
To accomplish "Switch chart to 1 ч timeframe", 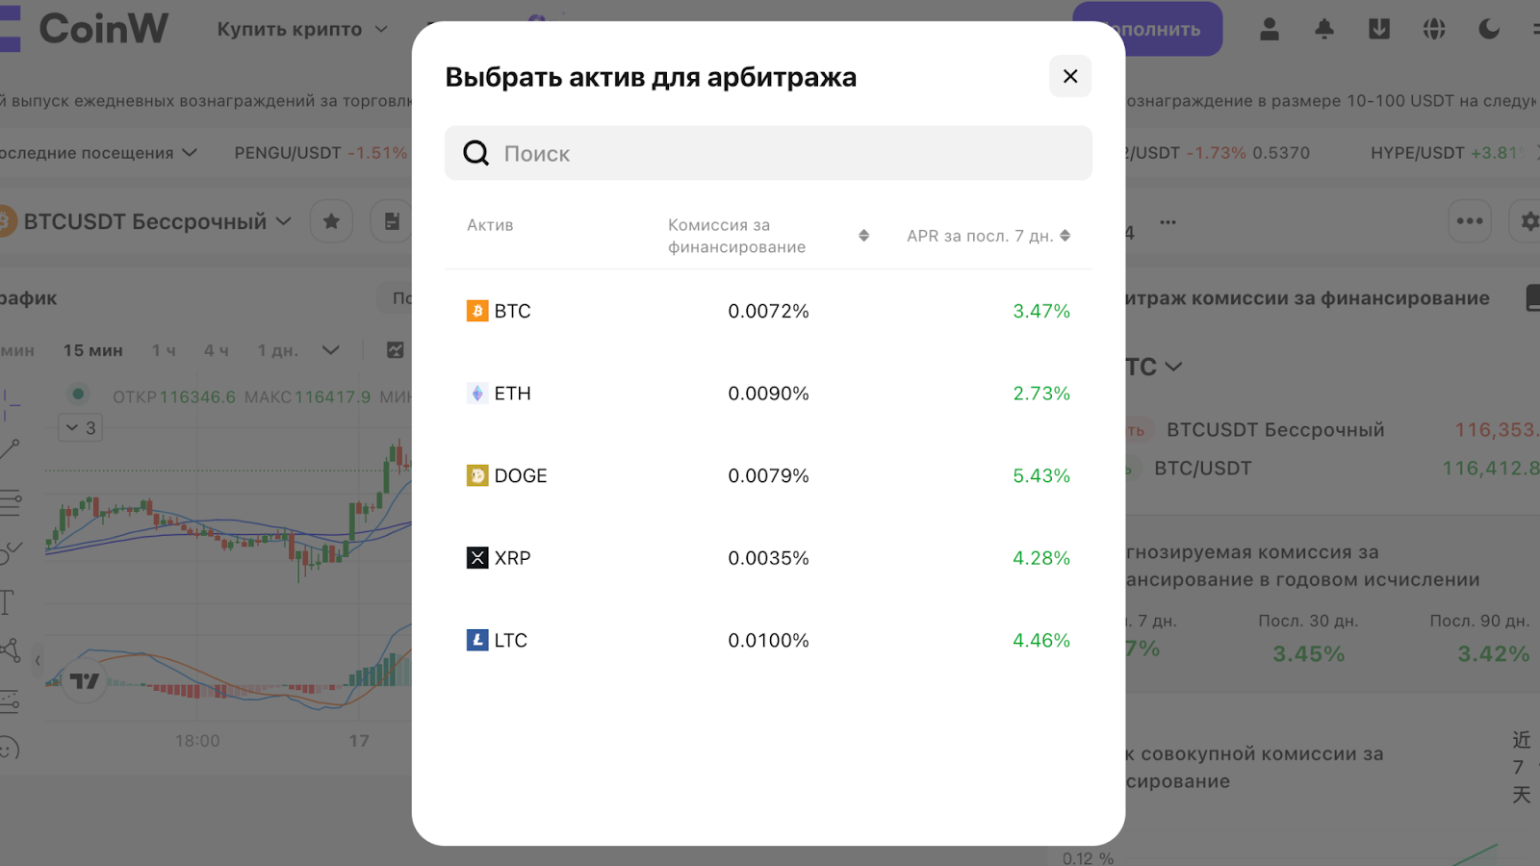I will coord(164,350).
